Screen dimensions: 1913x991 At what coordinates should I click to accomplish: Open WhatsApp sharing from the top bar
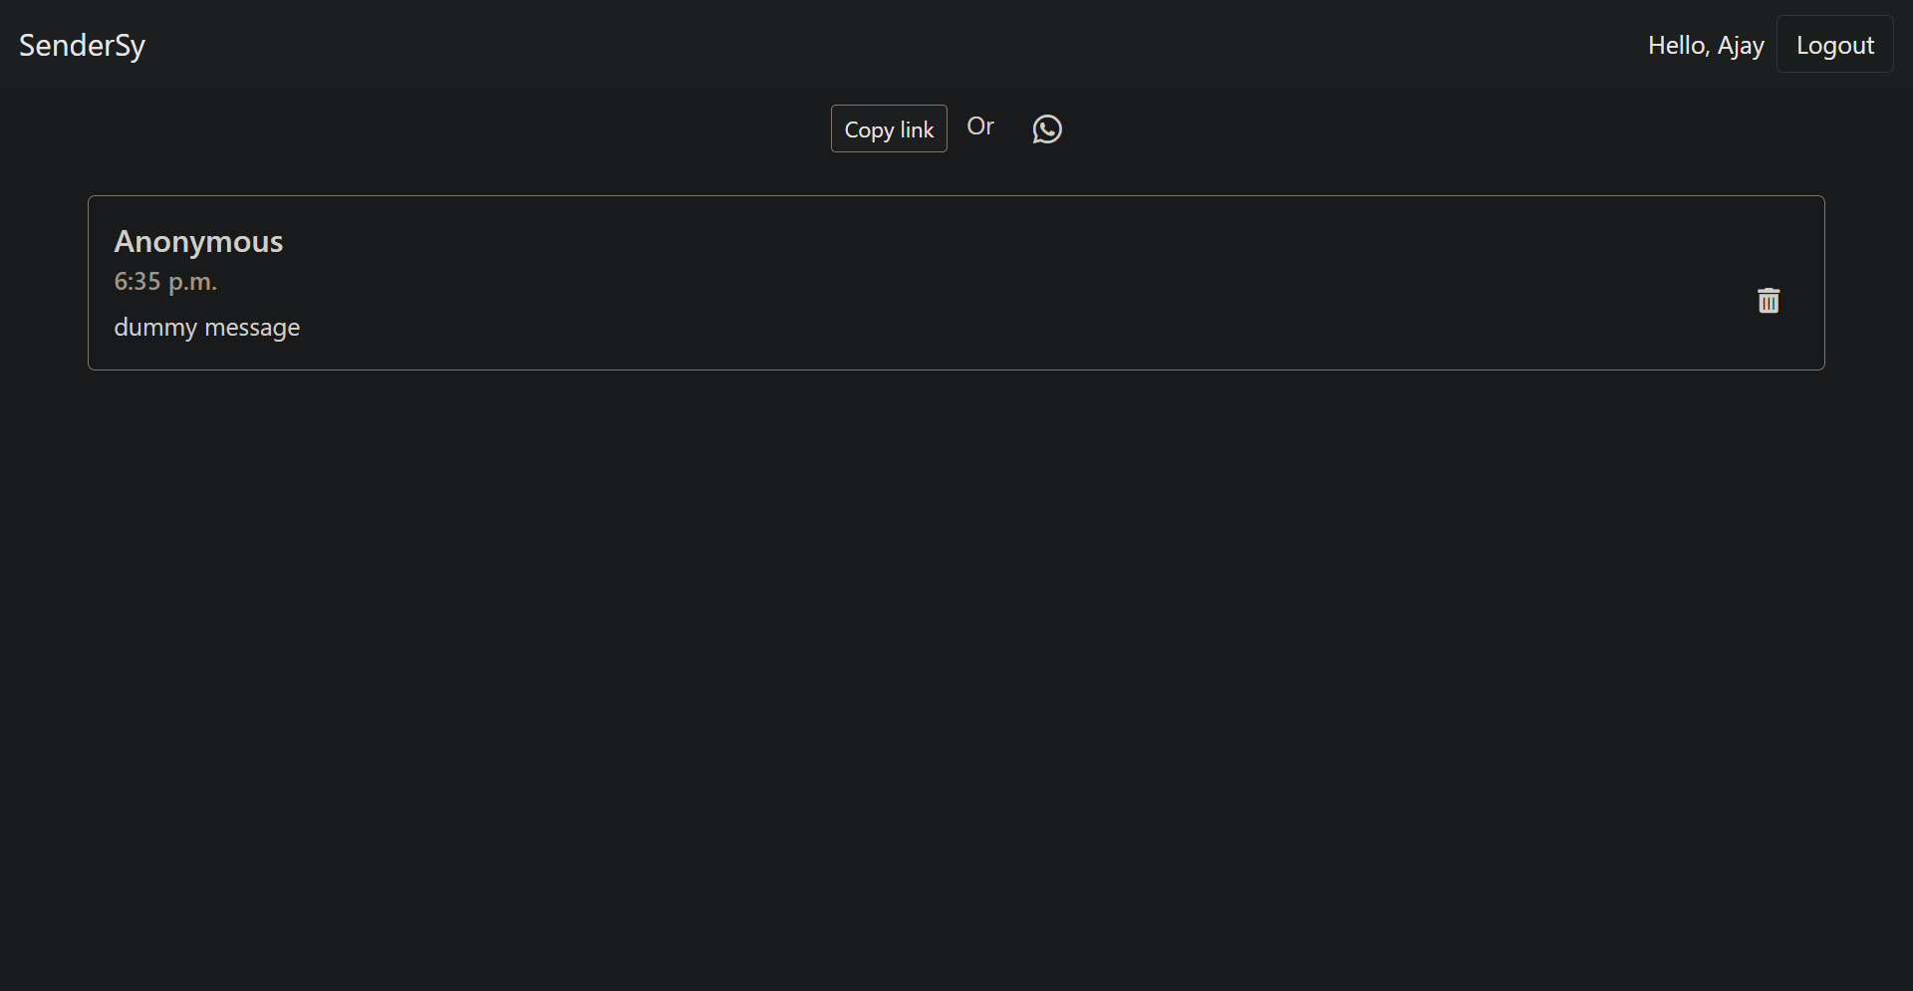tap(1046, 128)
